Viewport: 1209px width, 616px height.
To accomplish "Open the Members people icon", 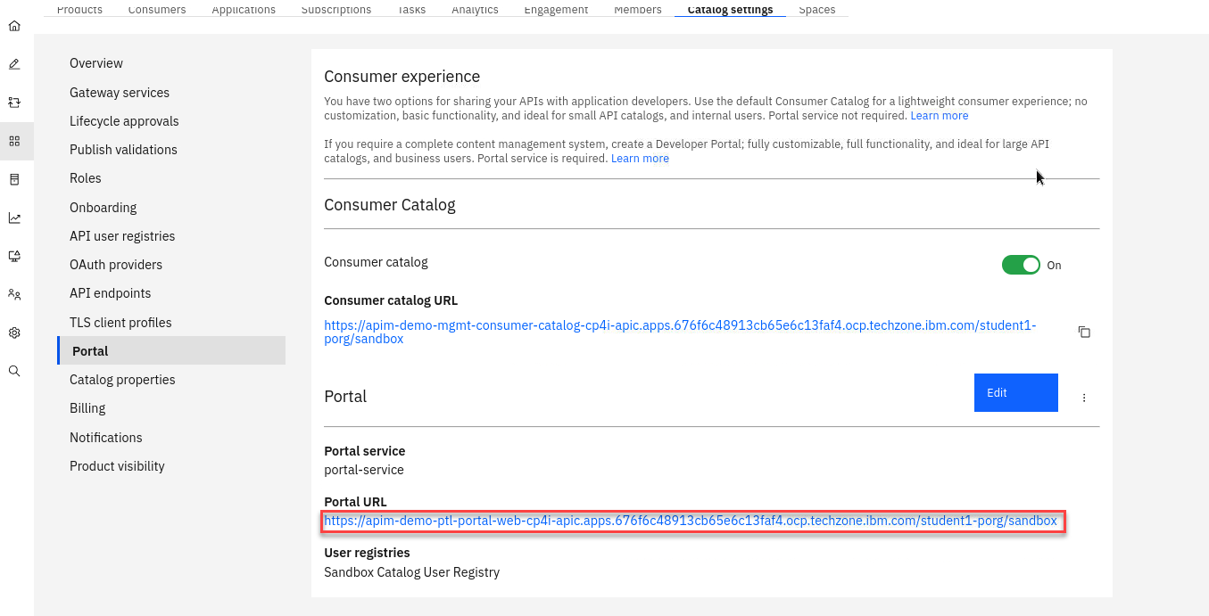I will (14, 294).
